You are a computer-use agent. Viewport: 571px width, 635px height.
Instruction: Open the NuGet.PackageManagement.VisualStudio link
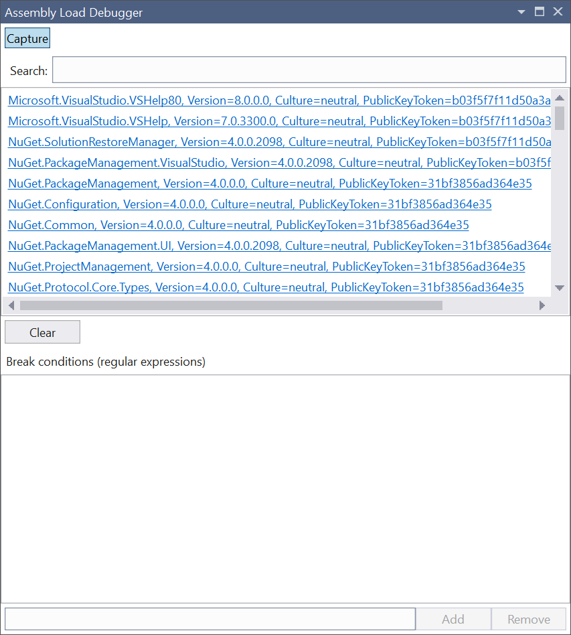point(279,163)
